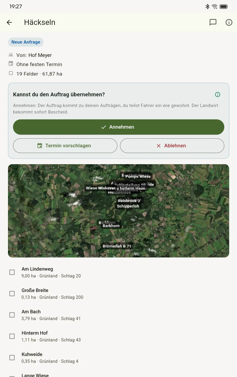
Task: Check the Hinterm Hof field
Action: pos(12,336)
